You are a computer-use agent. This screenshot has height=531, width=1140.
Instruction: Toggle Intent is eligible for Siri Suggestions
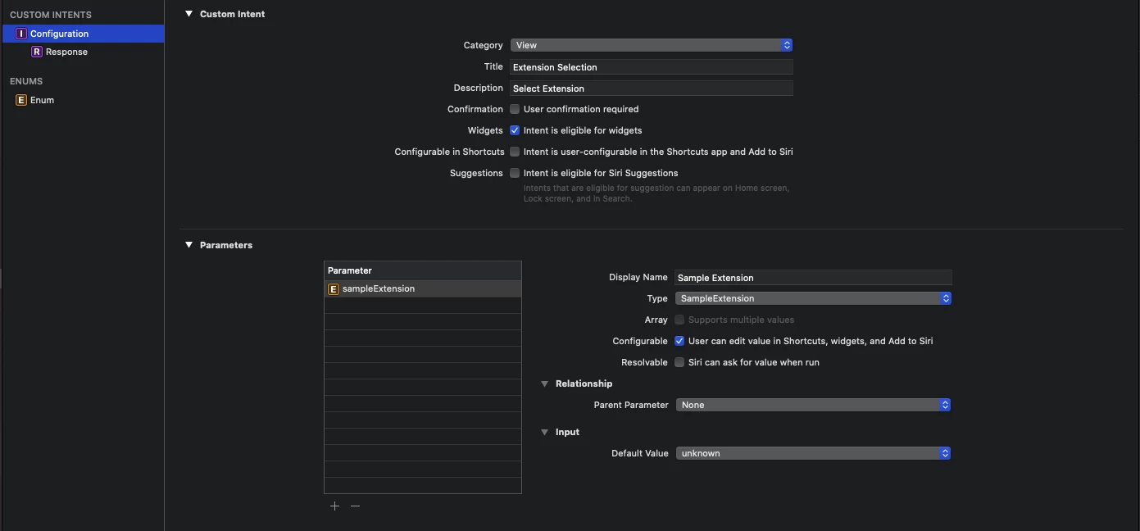(515, 173)
